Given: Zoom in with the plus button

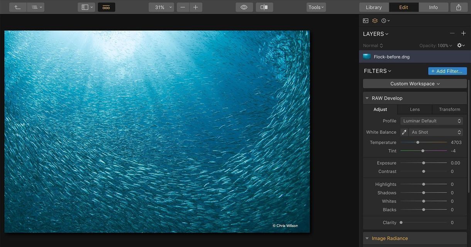Looking at the screenshot, I should coord(195,7).
